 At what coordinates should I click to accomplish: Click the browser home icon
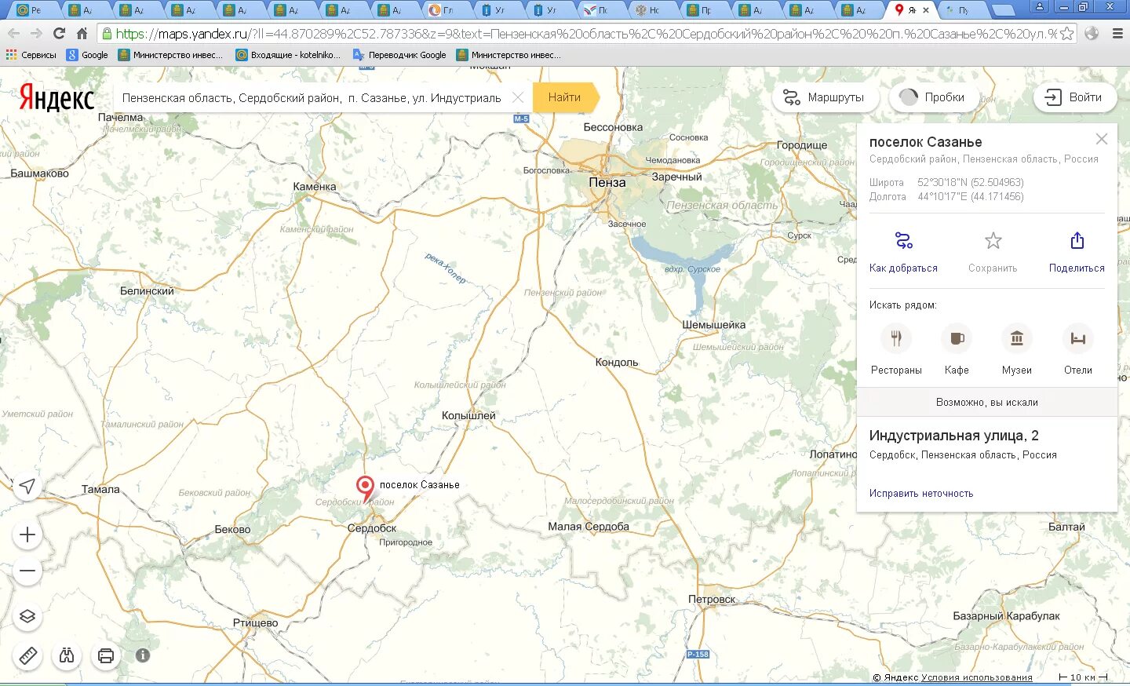(x=82, y=33)
